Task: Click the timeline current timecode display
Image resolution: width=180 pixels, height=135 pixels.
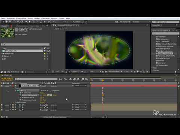Action: (x=7, y=78)
